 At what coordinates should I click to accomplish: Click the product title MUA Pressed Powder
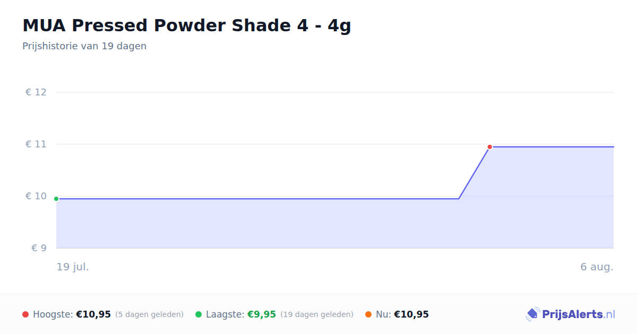(186, 25)
